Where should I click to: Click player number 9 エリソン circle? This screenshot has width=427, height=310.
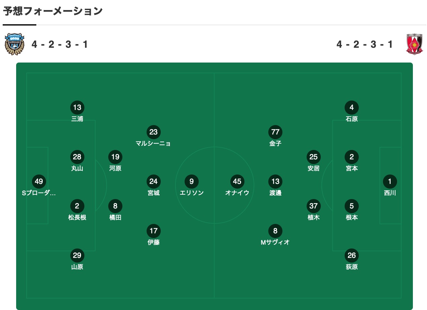pos(192,182)
